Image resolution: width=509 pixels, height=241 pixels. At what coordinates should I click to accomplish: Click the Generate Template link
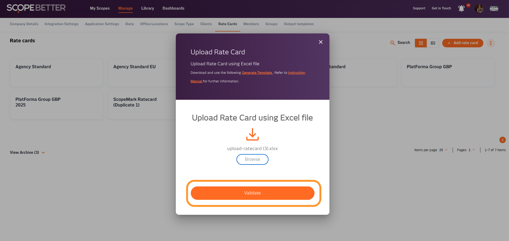pyautogui.click(x=257, y=73)
